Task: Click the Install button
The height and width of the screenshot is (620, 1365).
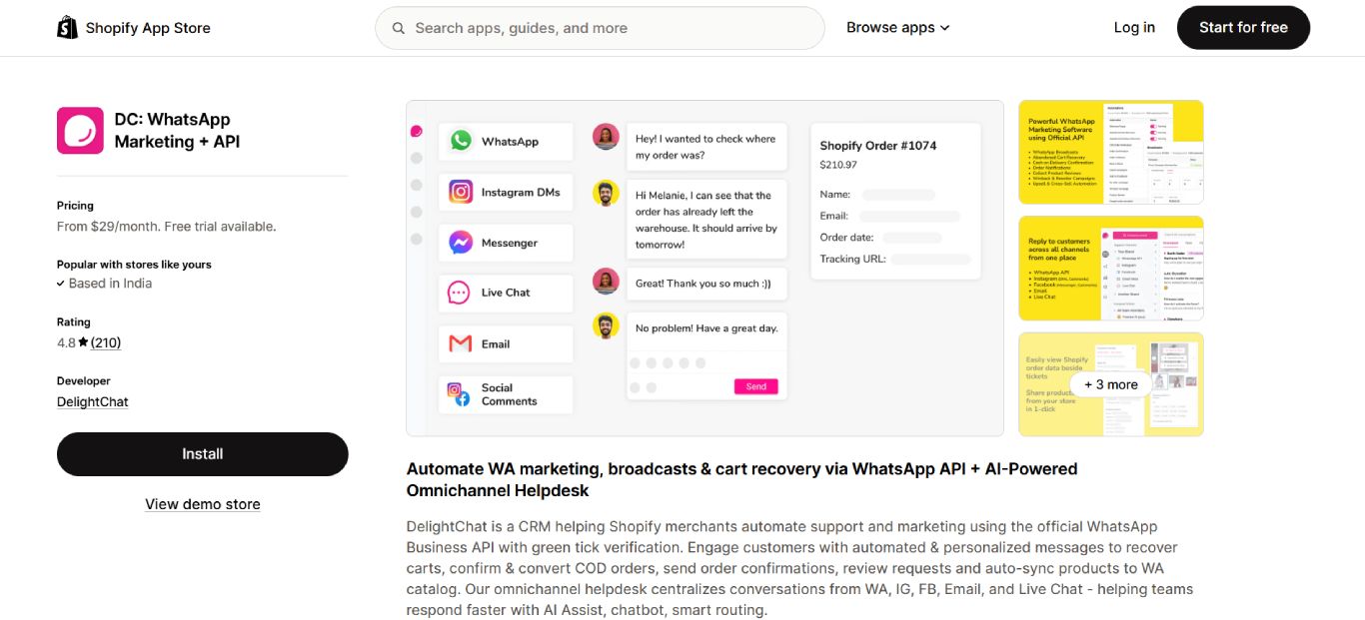Action: (202, 453)
